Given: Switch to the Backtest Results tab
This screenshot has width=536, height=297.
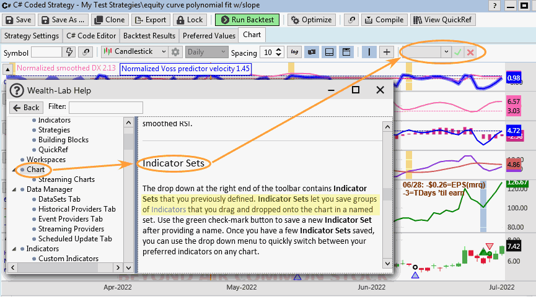Looking at the screenshot, I should point(148,35).
